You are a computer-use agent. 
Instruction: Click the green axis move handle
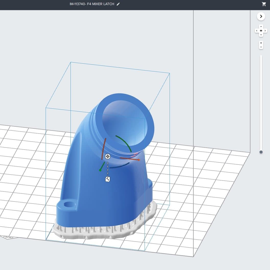[100, 170]
